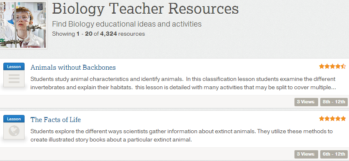Click the half-filled fifth star on first lesson
Viewport: 349px width, 161px height.
pos(343,66)
